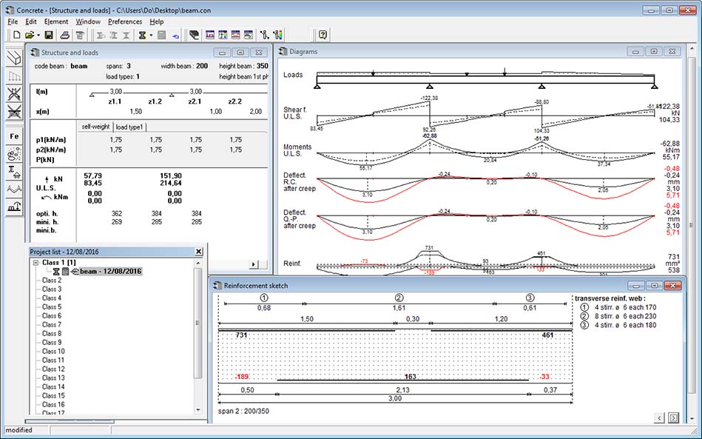This screenshot has width=702, height=439.
Task: Switch to the self-weight tab
Action: pyautogui.click(x=95, y=127)
